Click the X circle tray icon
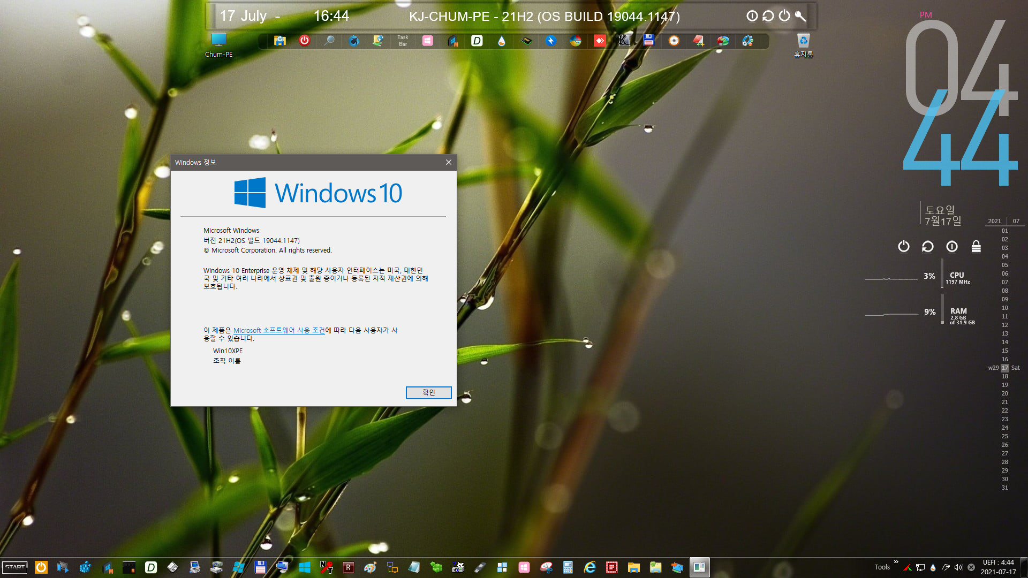 coord(971,567)
